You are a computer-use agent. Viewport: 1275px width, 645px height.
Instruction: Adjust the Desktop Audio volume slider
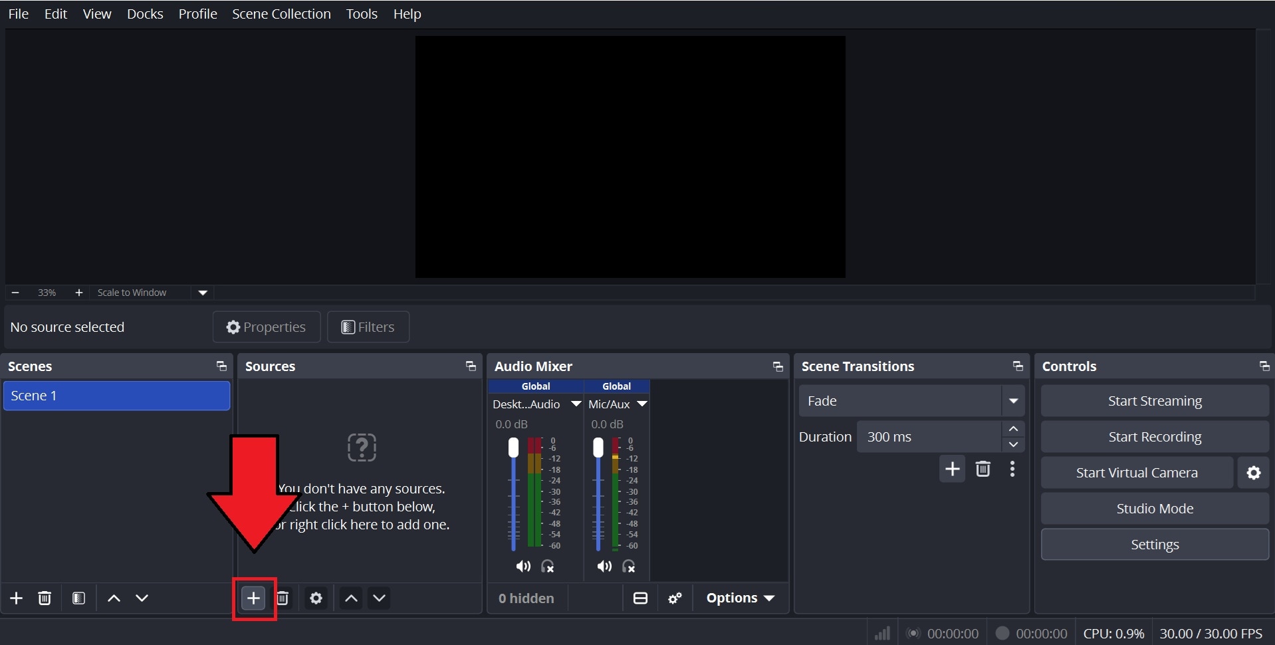click(513, 494)
